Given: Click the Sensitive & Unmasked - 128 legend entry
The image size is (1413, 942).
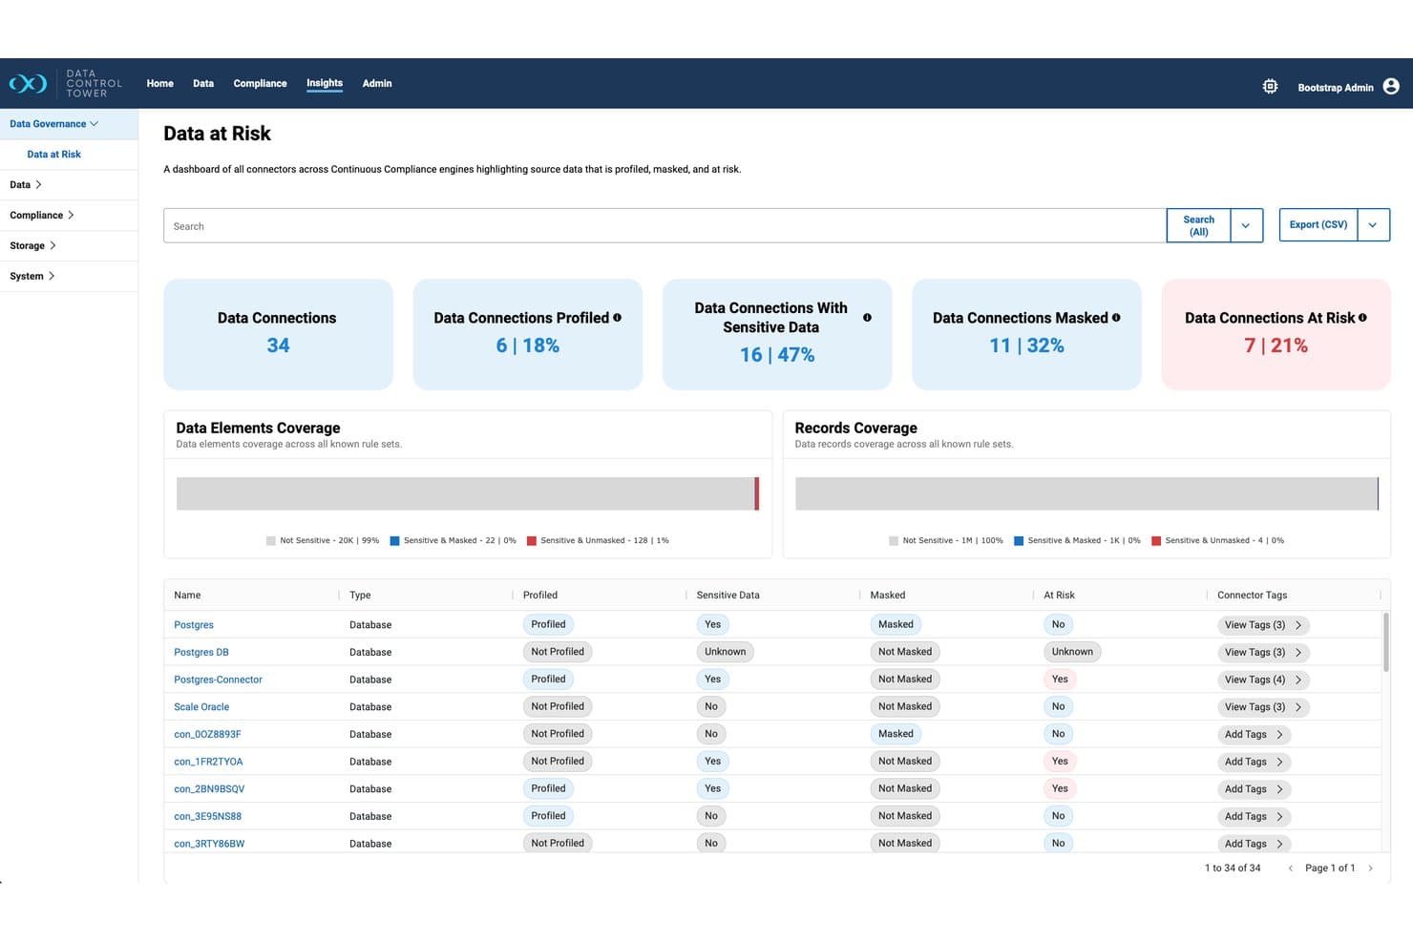Looking at the screenshot, I should click(598, 541).
